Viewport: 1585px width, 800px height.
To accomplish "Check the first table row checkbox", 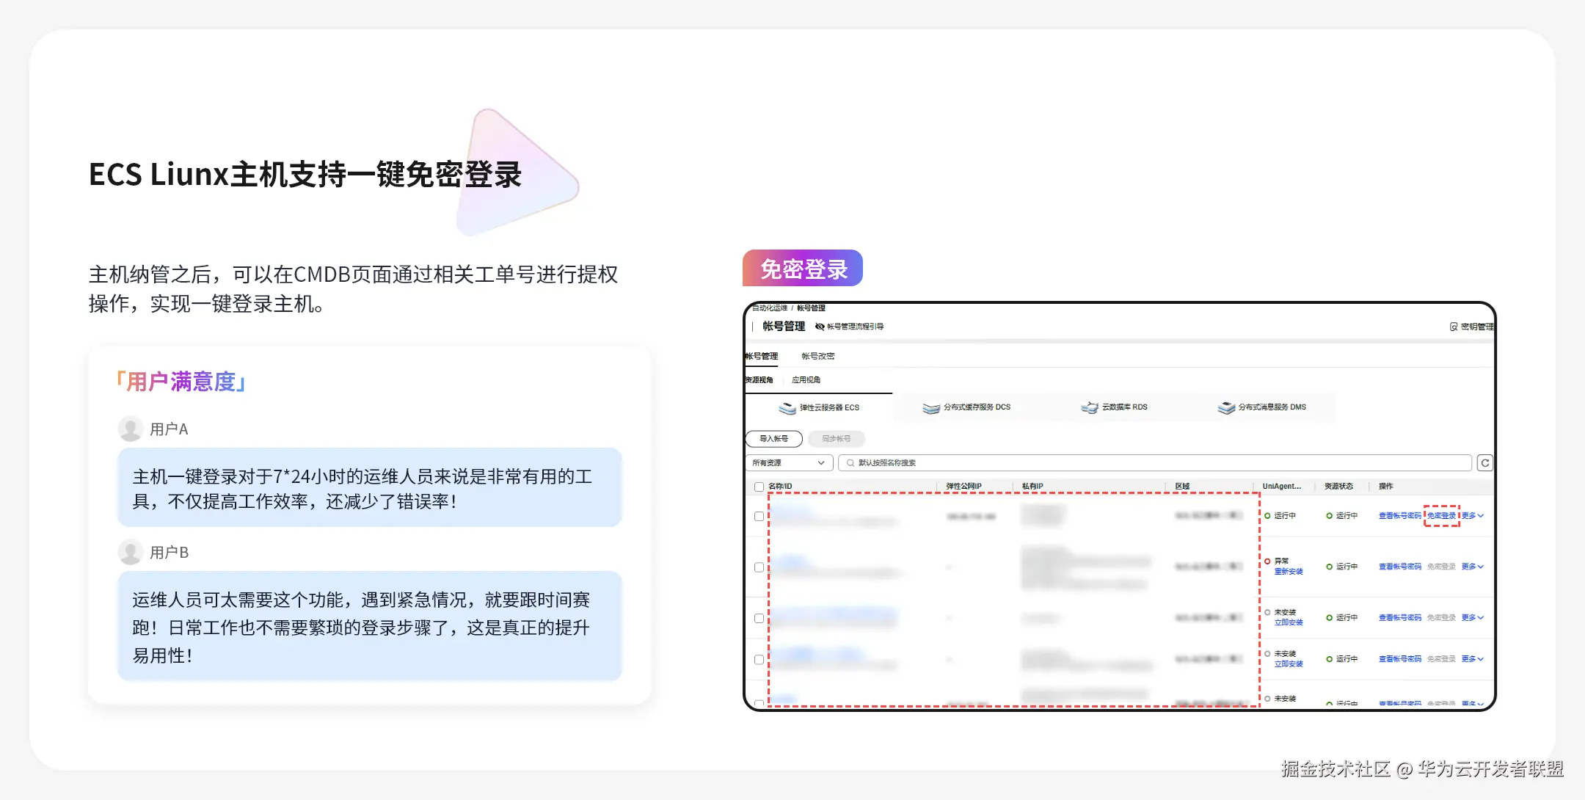I will [x=759, y=516].
